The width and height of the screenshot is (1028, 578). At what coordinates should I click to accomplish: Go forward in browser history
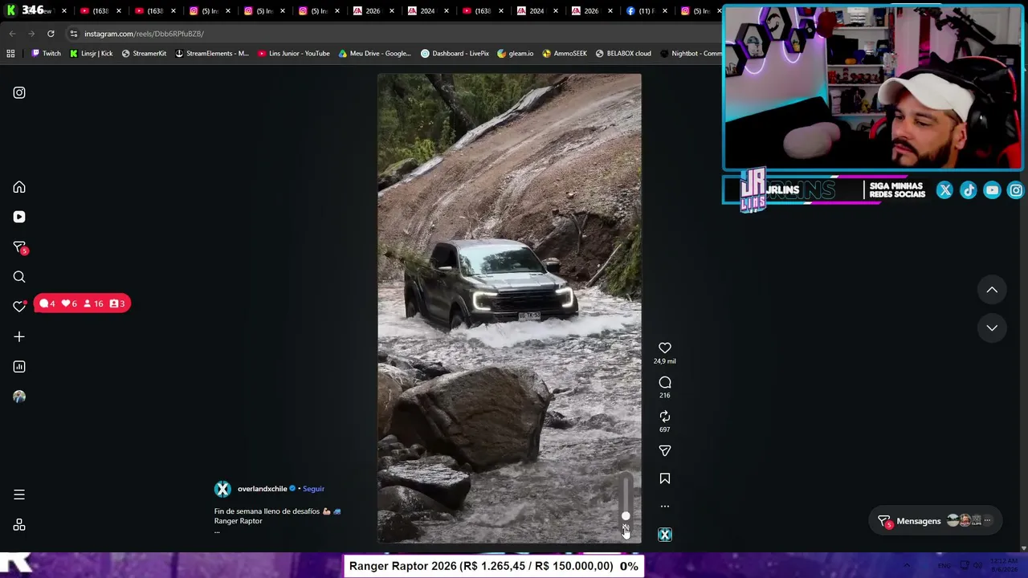(31, 34)
